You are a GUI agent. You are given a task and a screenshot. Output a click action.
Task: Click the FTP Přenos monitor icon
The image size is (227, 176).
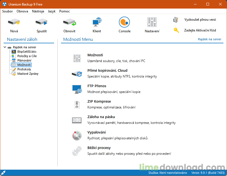77,89
